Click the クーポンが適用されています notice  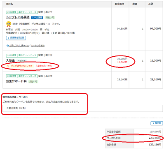coord(20,66)
